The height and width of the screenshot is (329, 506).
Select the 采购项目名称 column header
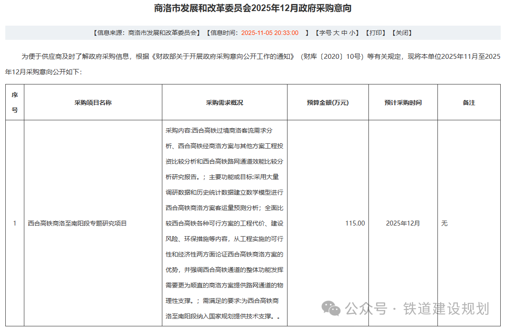(93, 103)
